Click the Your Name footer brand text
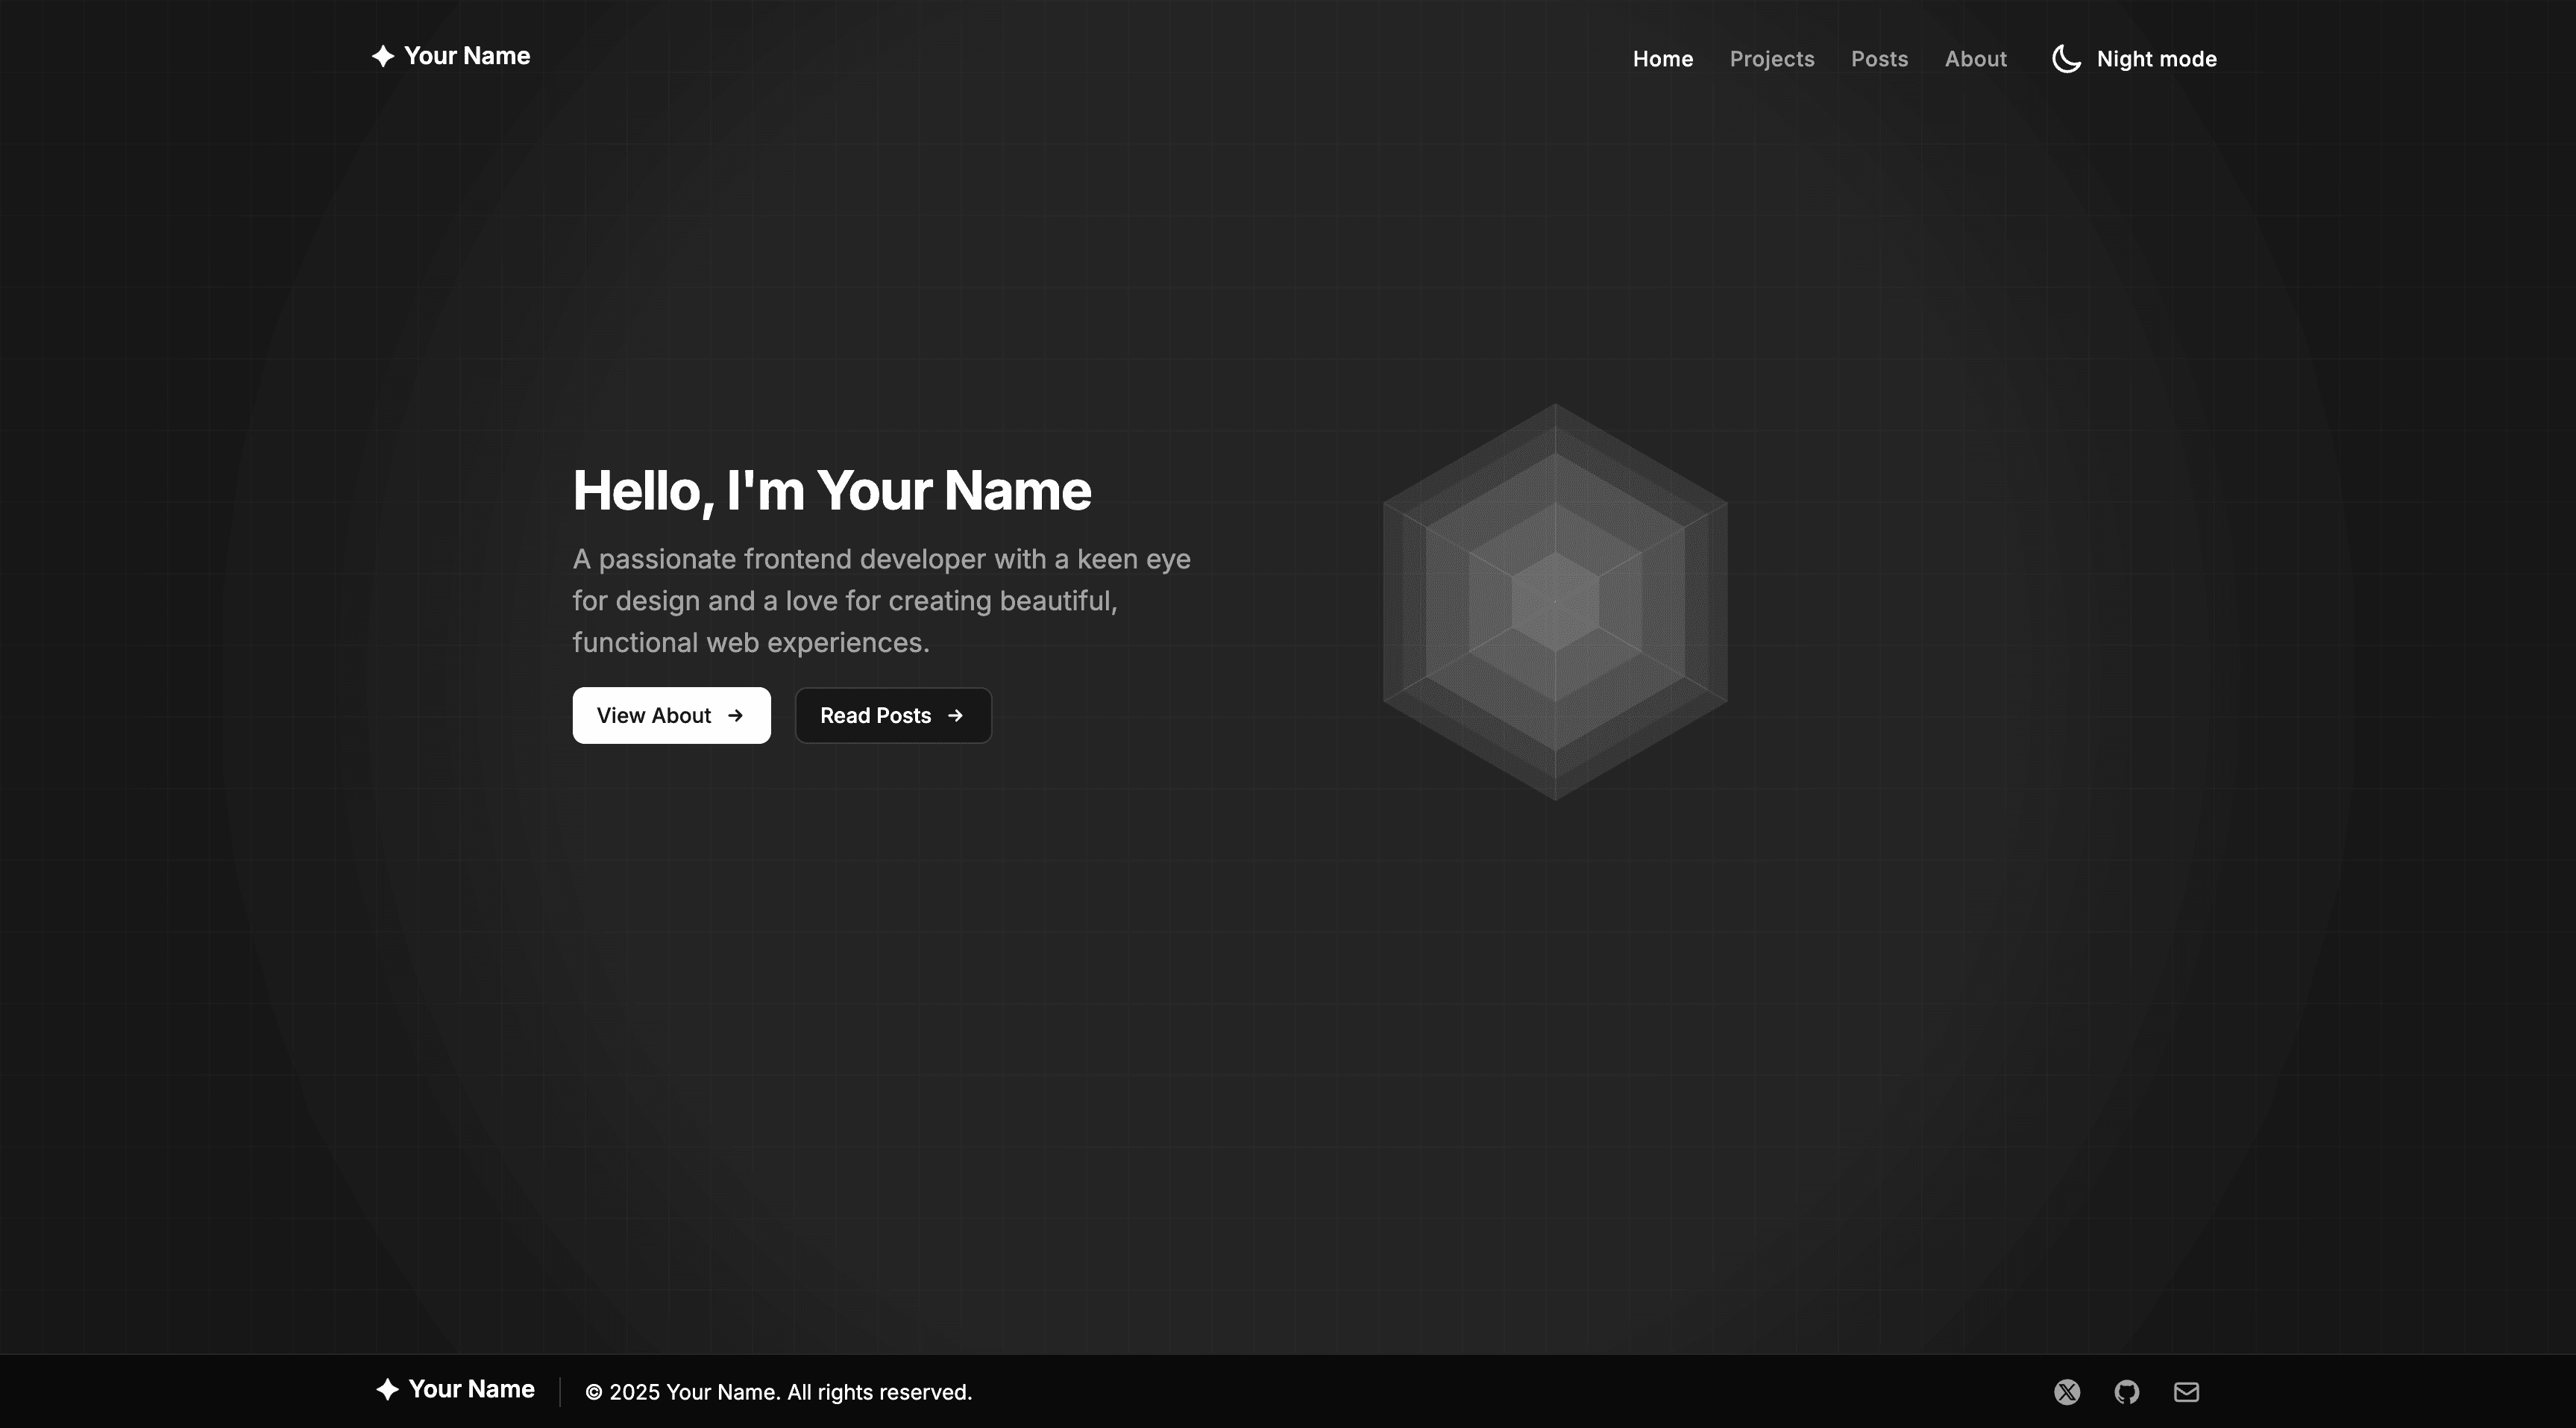Viewport: 2576px width, 1428px height. tap(471, 1389)
